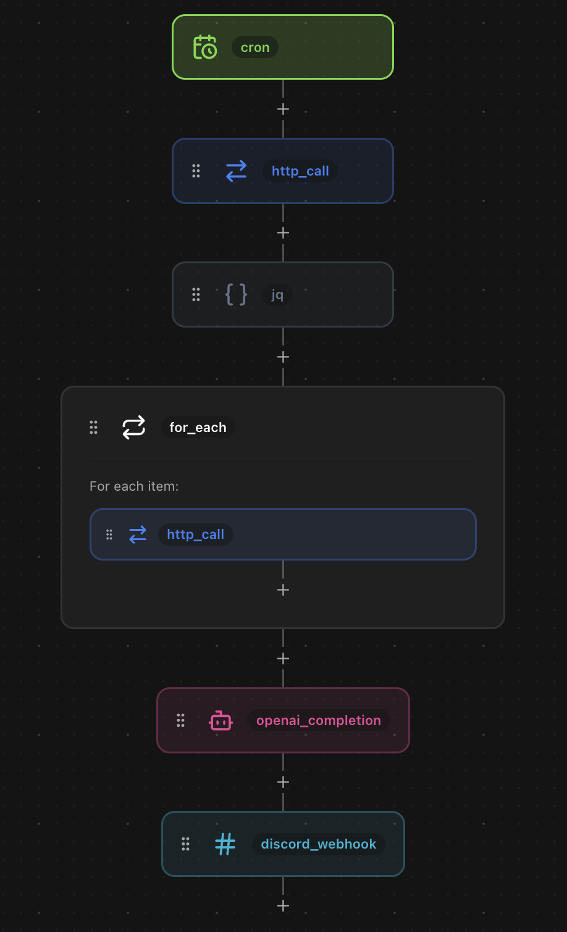
Task: Click the cron calendar-clock icon
Action: point(205,46)
